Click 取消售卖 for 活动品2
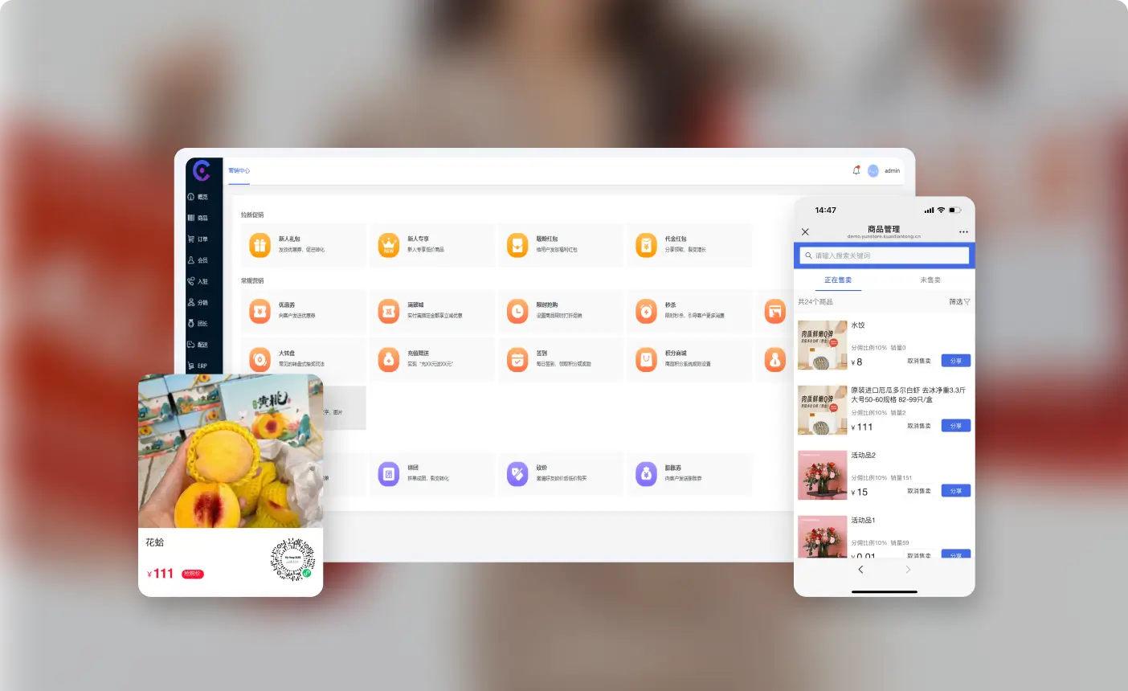The image size is (1128, 691). pyautogui.click(x=918, y=491)
